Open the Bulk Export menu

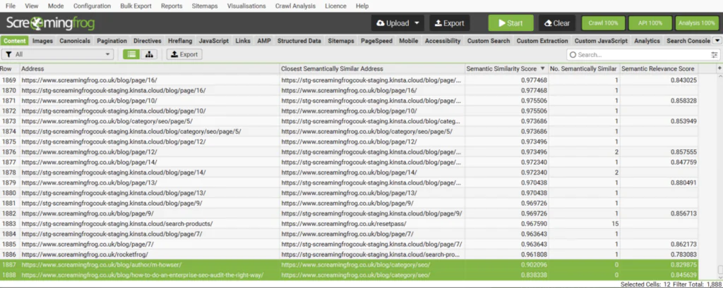point(136,6)
